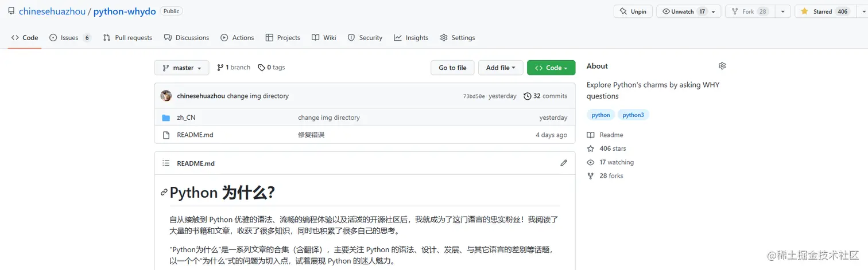Open the green Code dropdown button
Image resolution: width=868 pixels, height=270 pixels.
click(x=551, y=68)
